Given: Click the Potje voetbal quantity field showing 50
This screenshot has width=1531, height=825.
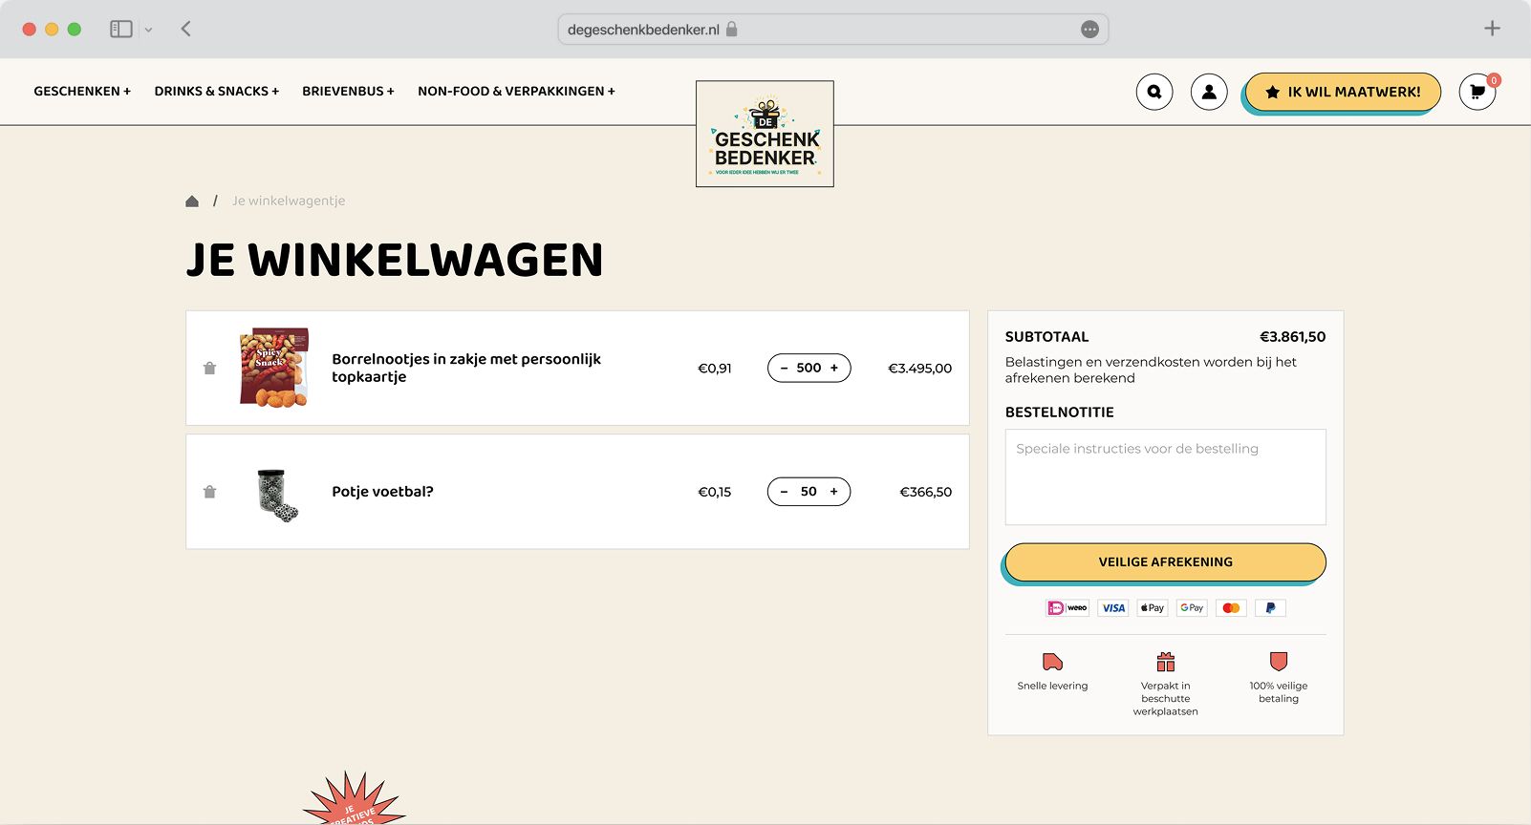Looking at the screenshot, I should [809, 492].
